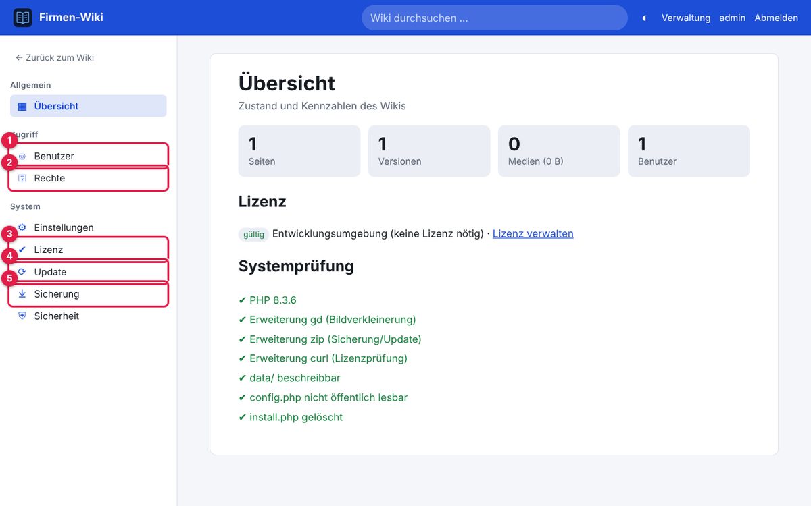Viewport: 811px width, 506px height.
Task: Click the Seiten count card
Action: 299,151
